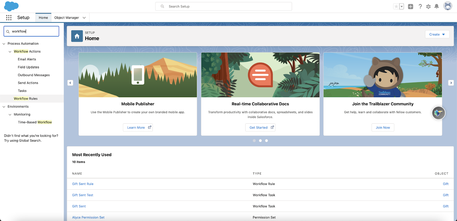Open the user profile avatar
The height and width of the screenshot is (221, 457).
point(448,6)
